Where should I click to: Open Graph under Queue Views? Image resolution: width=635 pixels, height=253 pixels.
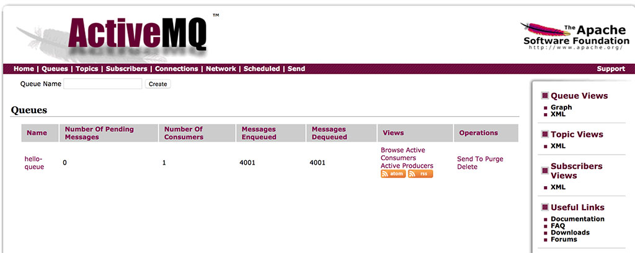[x=561, y=107]
